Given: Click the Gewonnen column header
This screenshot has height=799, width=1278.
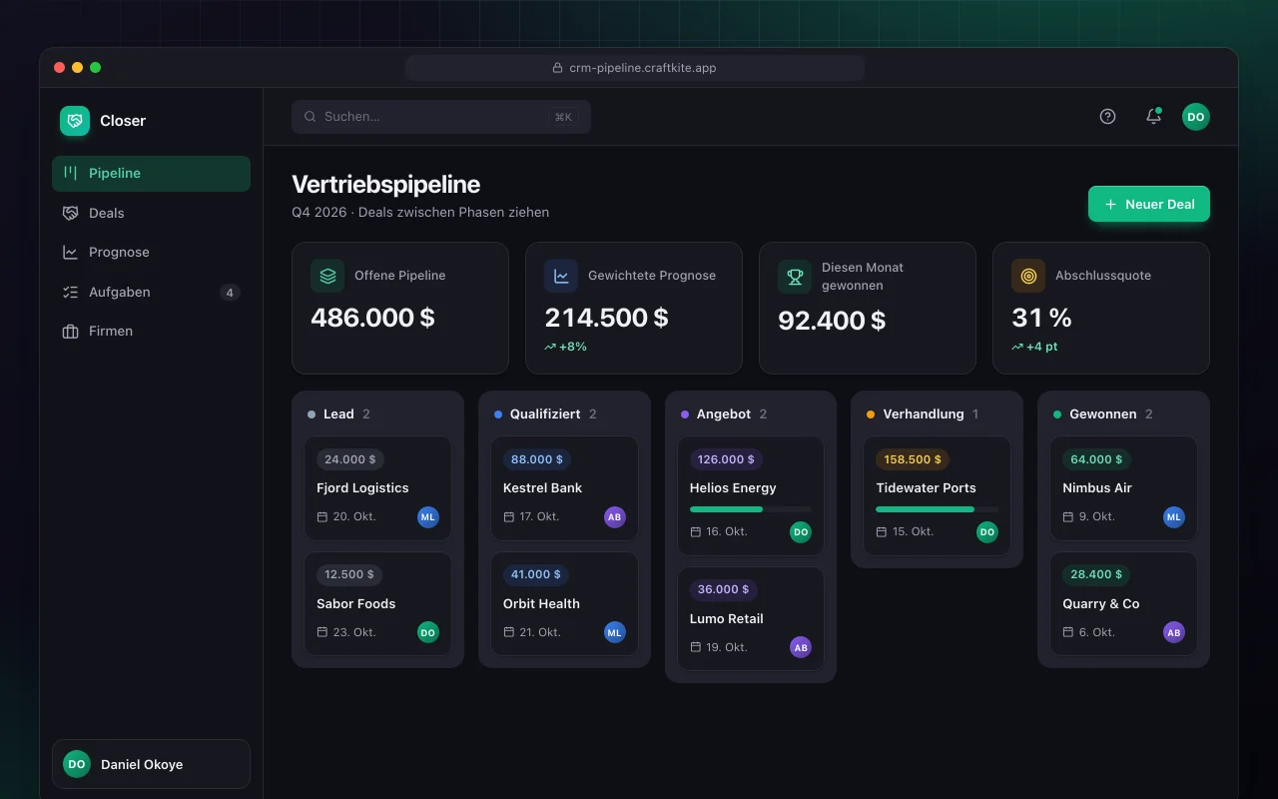Looking at the screenshot, I should (x=1123, y=413).
